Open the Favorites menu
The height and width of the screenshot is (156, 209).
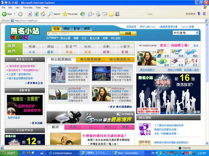click(27, 7)
